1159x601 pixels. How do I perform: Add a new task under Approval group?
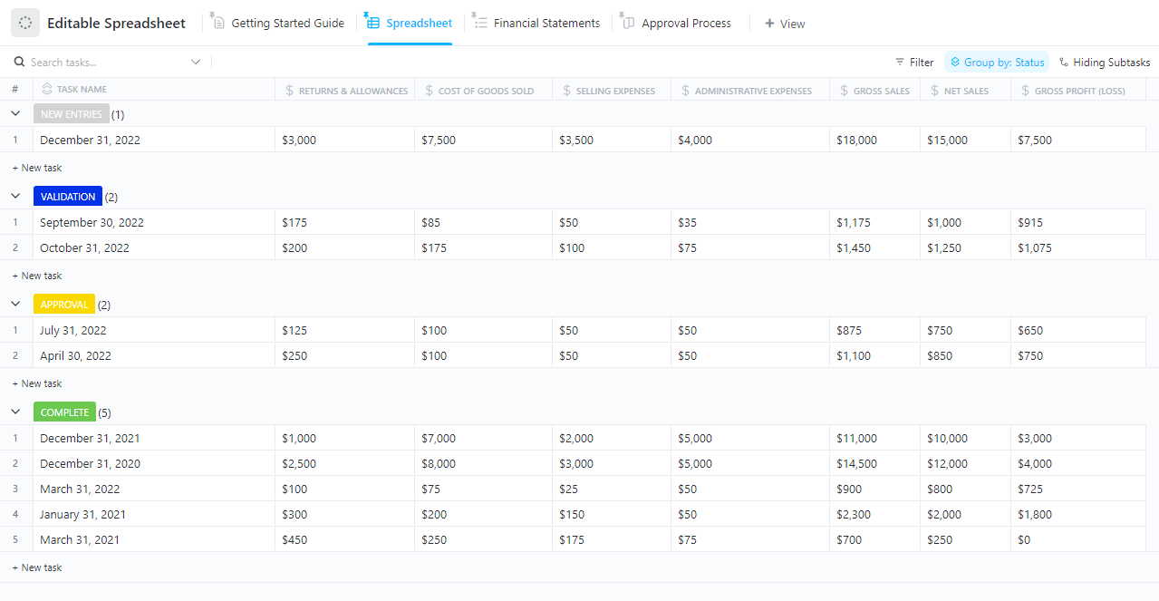(x=37, y=383)
